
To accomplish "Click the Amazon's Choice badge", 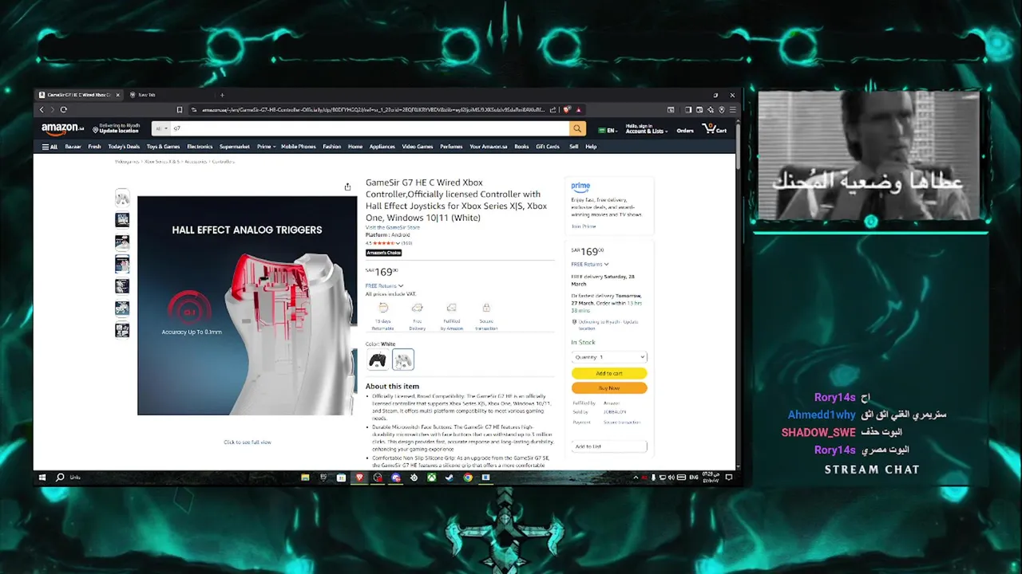I will tap(383, 253).
